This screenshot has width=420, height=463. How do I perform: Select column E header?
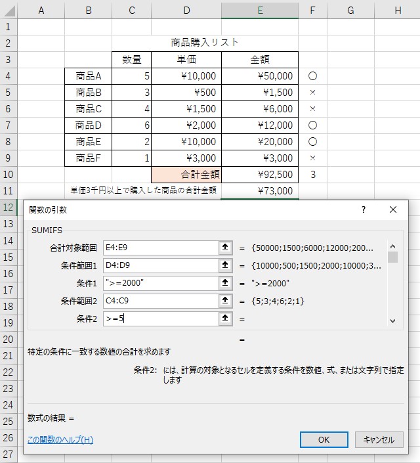[260, 10]
